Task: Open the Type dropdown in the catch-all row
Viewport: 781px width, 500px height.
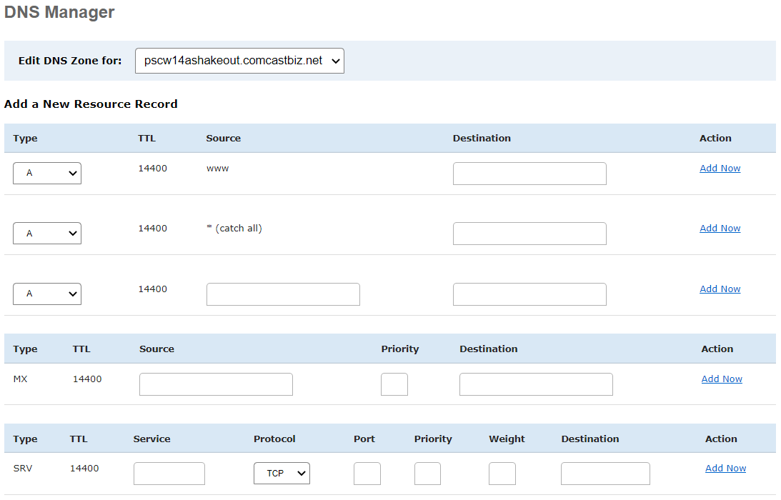Action: point(46,233)
